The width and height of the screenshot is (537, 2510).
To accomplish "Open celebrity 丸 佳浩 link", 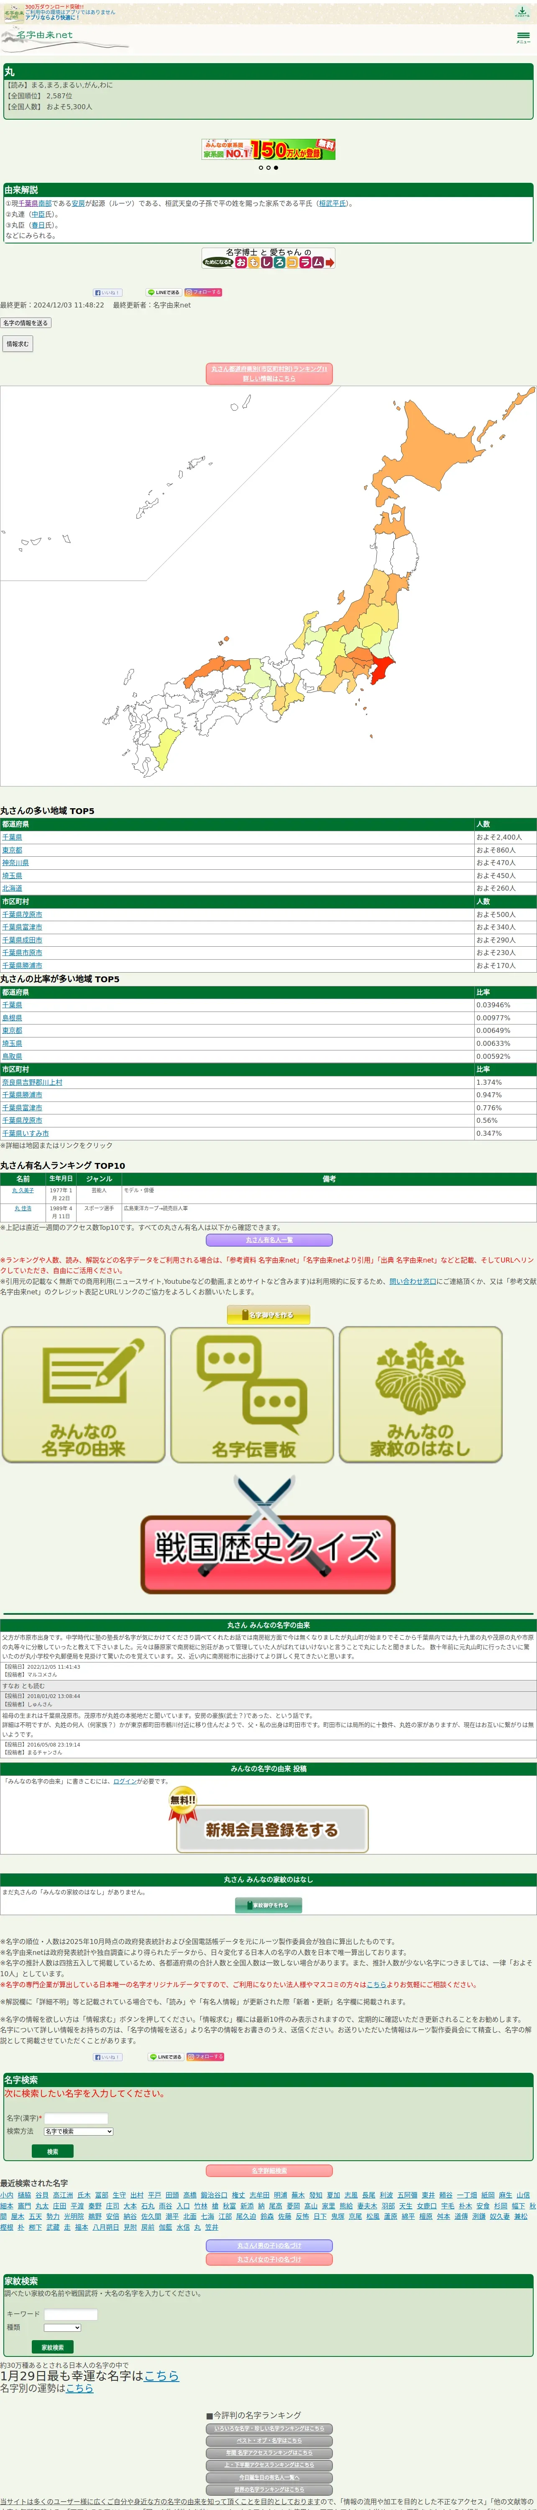I will coord(23,1208).
